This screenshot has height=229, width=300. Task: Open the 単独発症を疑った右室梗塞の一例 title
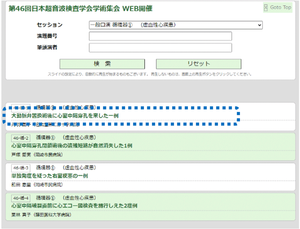pyautogui.click(x=50, y=176)
